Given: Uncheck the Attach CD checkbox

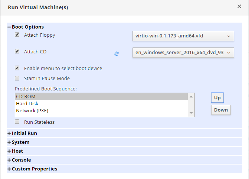Looking at the screenshot, I should pos(17,52).
